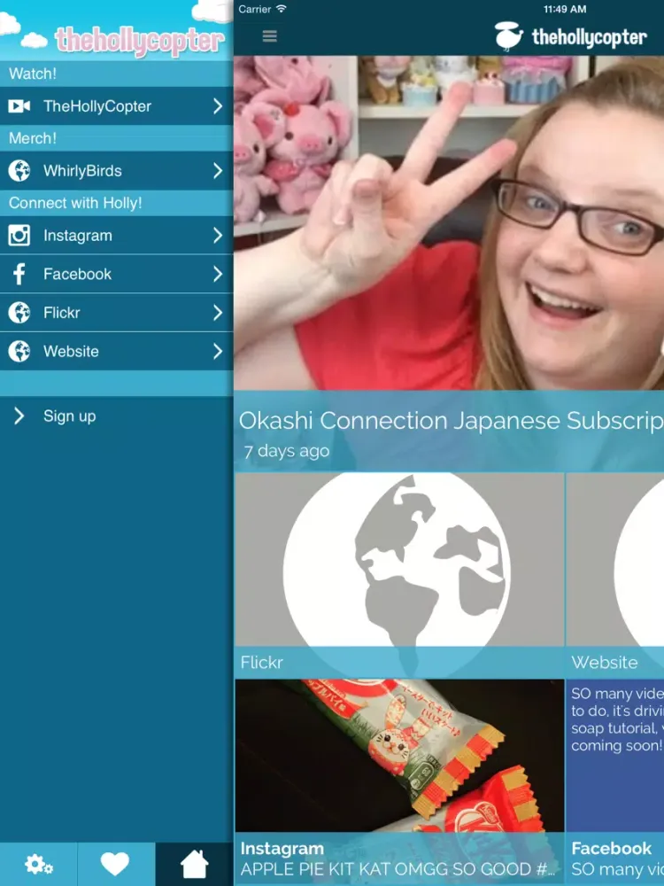Open TheHollyCopter video channel menu item

pyautogui.click(x=116, y=105)
